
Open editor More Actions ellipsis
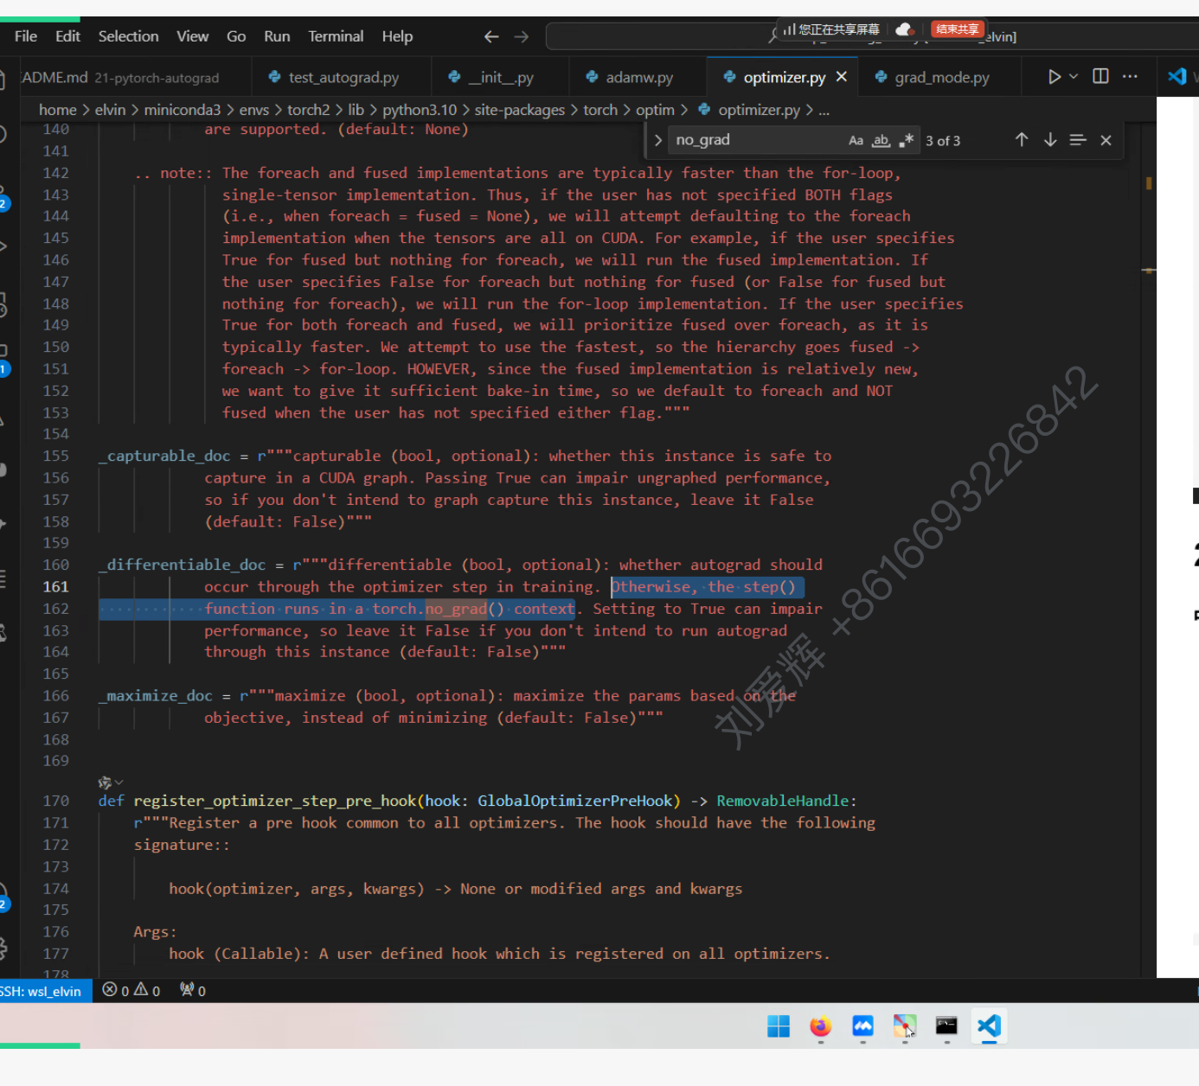coord(1130,77)
